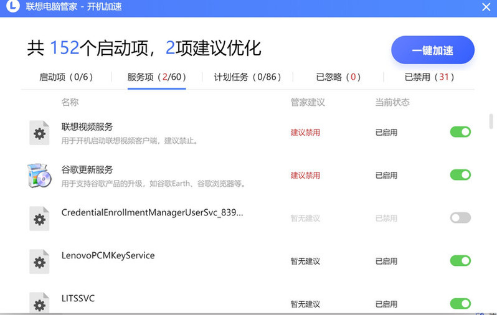Screen dimensions: 497x315
Task: Toggle off LenovoPCMKeyService
Action: click(x=460, y=261)
